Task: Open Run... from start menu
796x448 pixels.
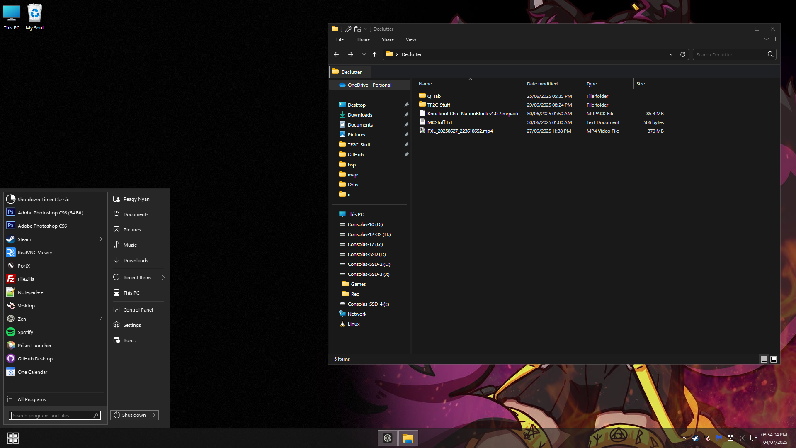Action: click(x=138, y=341)
